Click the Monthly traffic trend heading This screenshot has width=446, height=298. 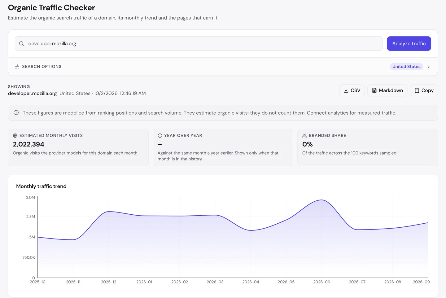41,186
